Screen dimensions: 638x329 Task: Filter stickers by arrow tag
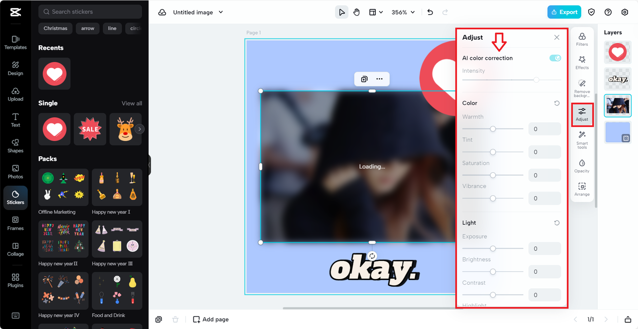pos(88,28)
